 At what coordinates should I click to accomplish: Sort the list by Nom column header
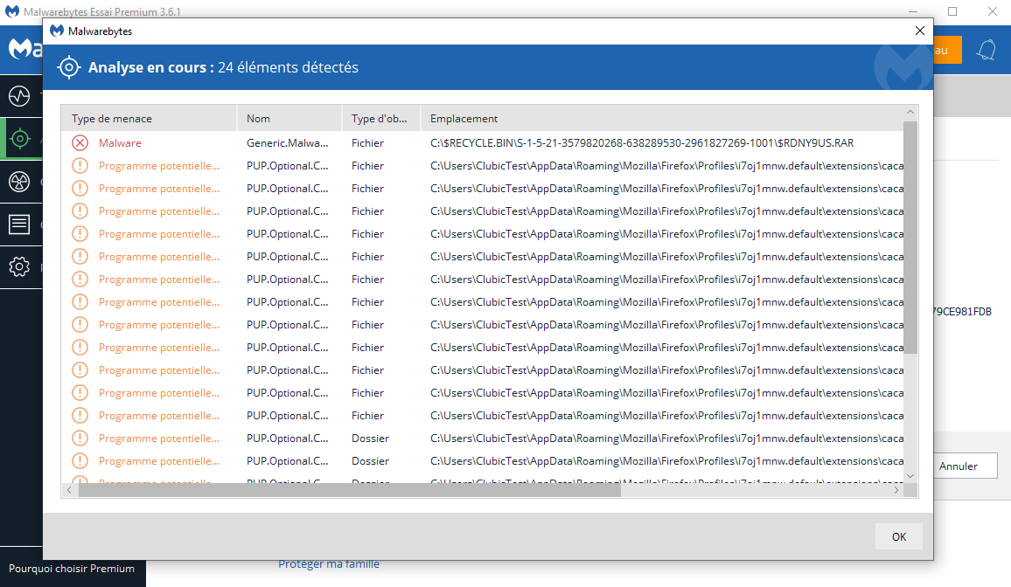[289, 119]
